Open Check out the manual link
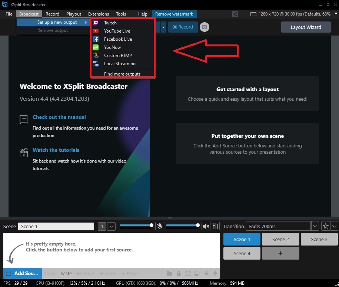The height and width of the screenshot is (287, 339). pos(59,117)
